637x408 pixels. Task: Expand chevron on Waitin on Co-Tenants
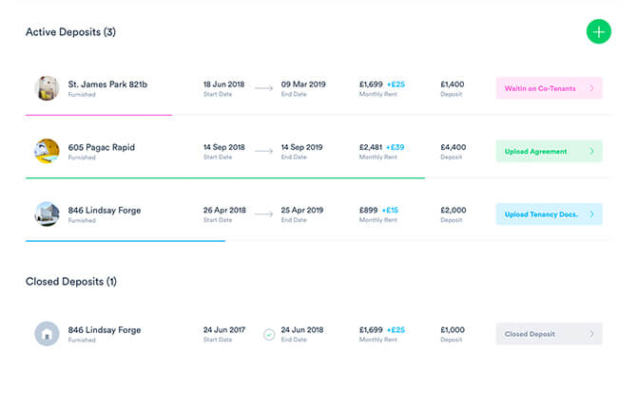(591, 88)
